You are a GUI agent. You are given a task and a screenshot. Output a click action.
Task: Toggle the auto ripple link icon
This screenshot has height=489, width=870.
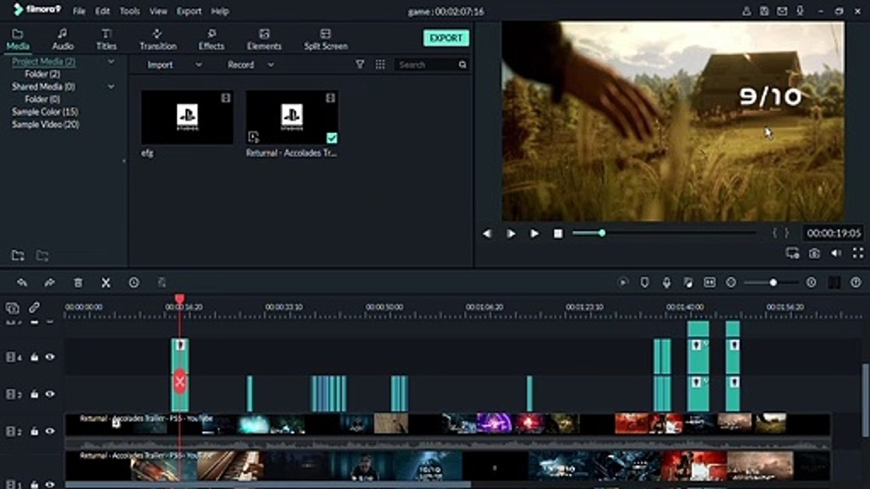tap(34, 308)
